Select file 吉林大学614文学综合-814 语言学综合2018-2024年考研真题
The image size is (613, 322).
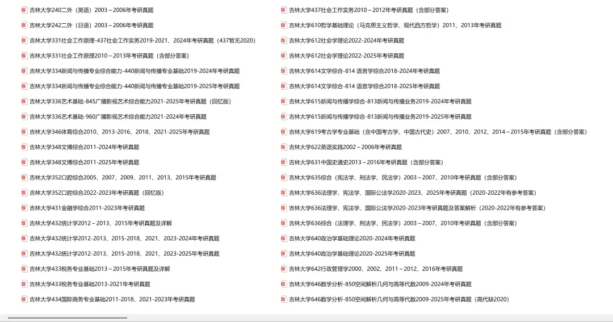[x=360, y=71]
